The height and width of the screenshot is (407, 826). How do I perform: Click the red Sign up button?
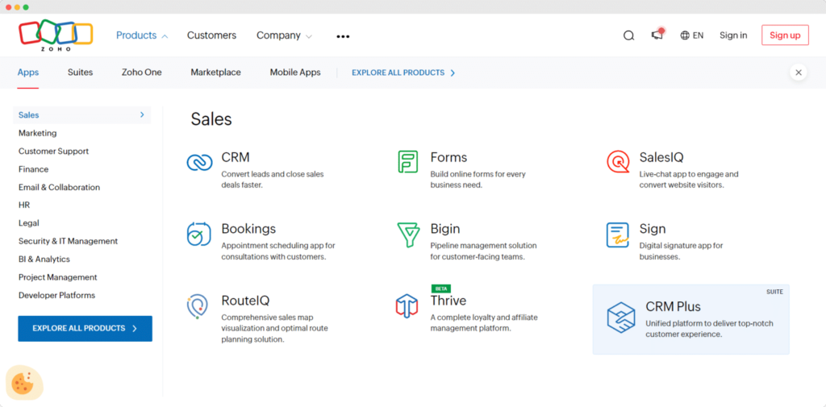pos(784,35)
